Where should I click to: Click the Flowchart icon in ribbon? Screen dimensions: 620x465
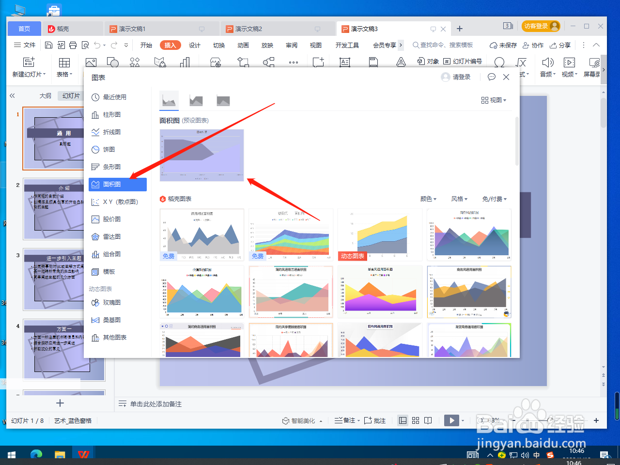tap(243, 62)
